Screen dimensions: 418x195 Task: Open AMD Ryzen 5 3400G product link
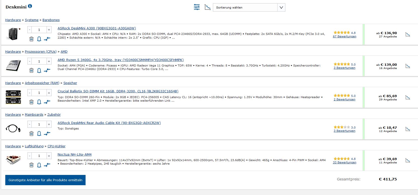pos(121,60)
